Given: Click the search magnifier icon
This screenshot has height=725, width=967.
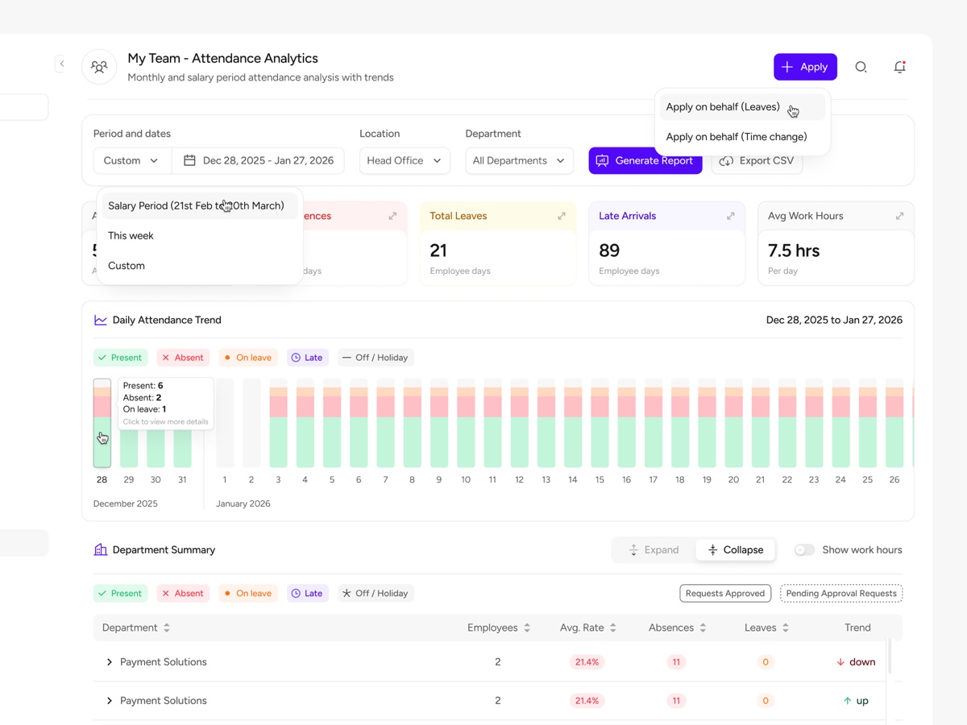Looking at the screenshot, I should pyautogui.click(x=861, y=67).
